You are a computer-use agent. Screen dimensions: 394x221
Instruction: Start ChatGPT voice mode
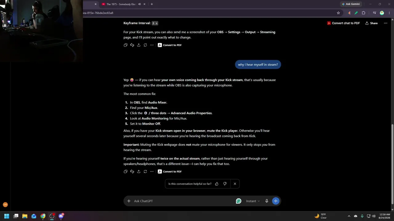tap(276, 201)
